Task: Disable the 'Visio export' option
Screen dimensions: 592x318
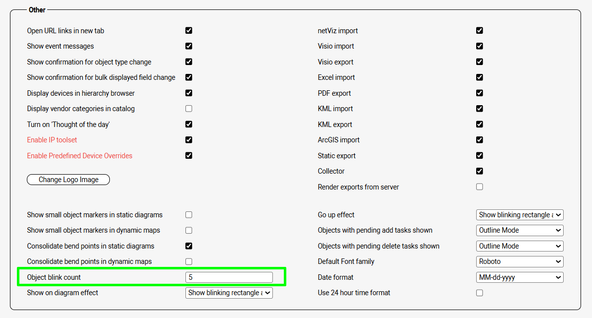Action: (x=480, y=62)
